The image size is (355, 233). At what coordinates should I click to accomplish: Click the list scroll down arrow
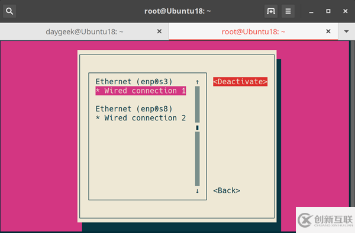(x=197, y=191)
